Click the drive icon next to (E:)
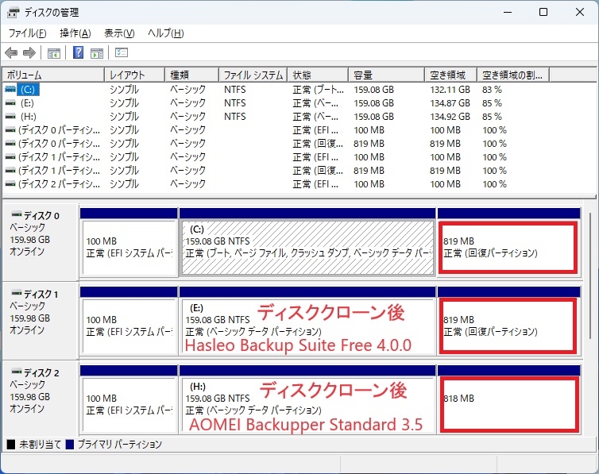The image size is (599, 474). tap(10, 103)
